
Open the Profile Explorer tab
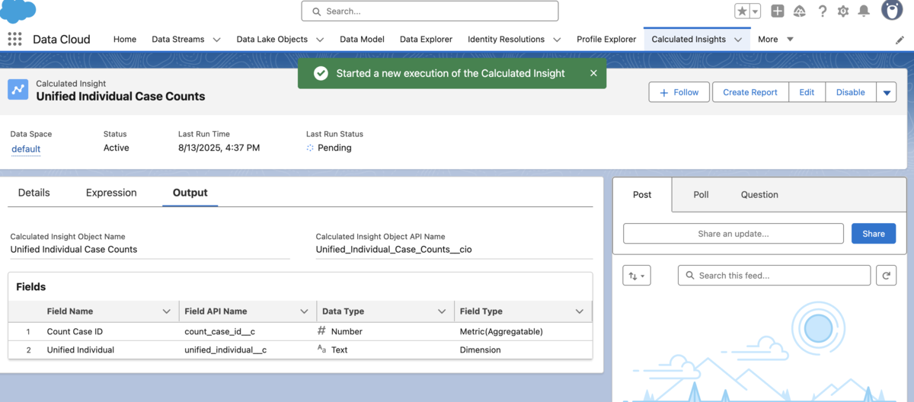point(606,40)
